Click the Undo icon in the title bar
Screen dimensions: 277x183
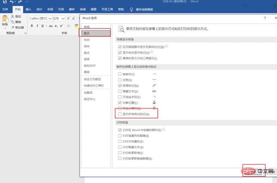click(x=12, y=2)
